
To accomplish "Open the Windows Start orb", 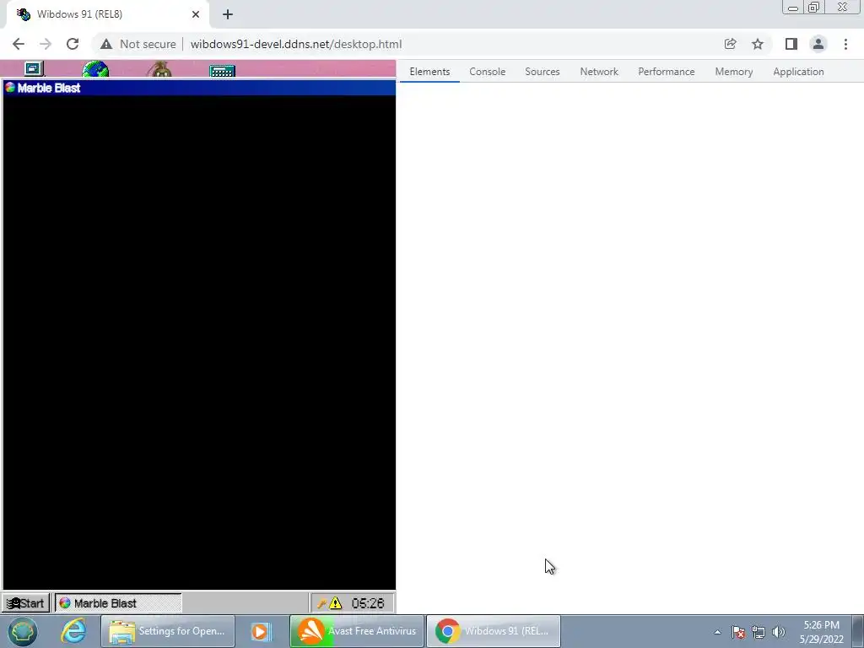I will 22,631.
